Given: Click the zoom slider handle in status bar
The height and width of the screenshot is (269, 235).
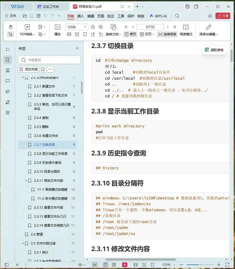Looking at the screenshot, I should coord(200,265).
